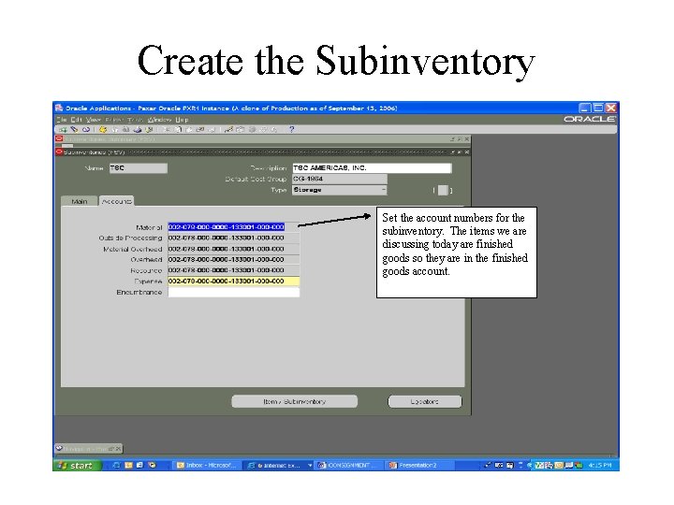The image size is (674, 505).
Task: Click the Delete Record toolbar icon
Action: click(x=212, y=129)
